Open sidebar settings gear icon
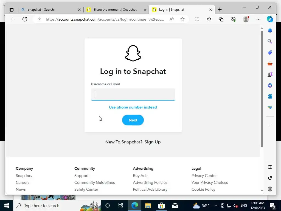 [x=270, y=189]
